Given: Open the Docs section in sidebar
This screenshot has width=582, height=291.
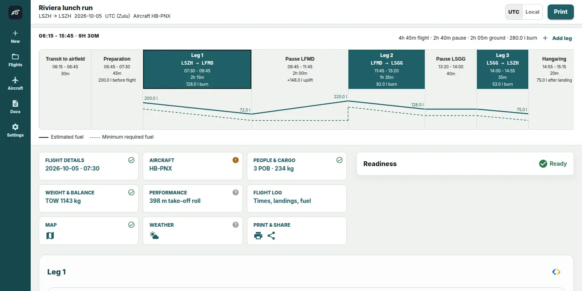Looking at the screenshot, I should (x=15, y=107).
